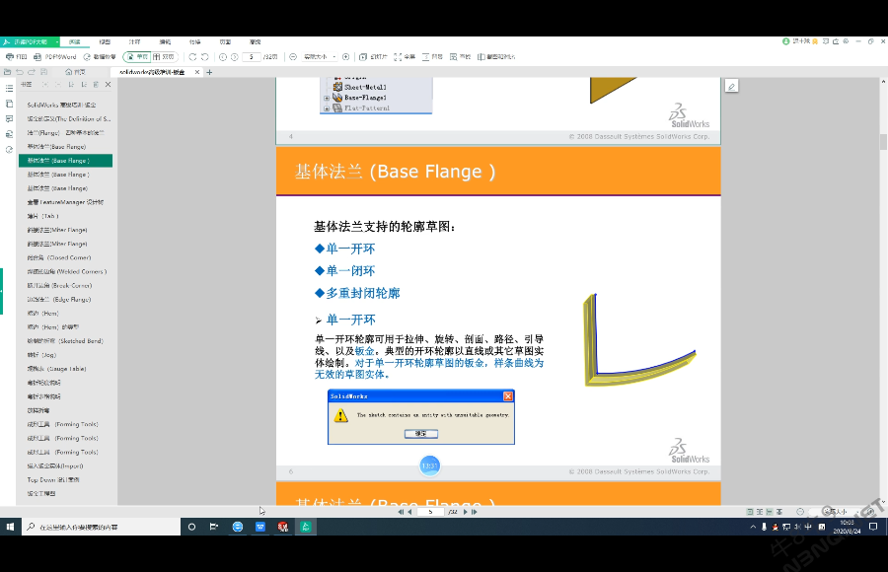Click the zoom slider in status bar
The width and height of the screenshot is (888, 572).
tap(836, 512)
